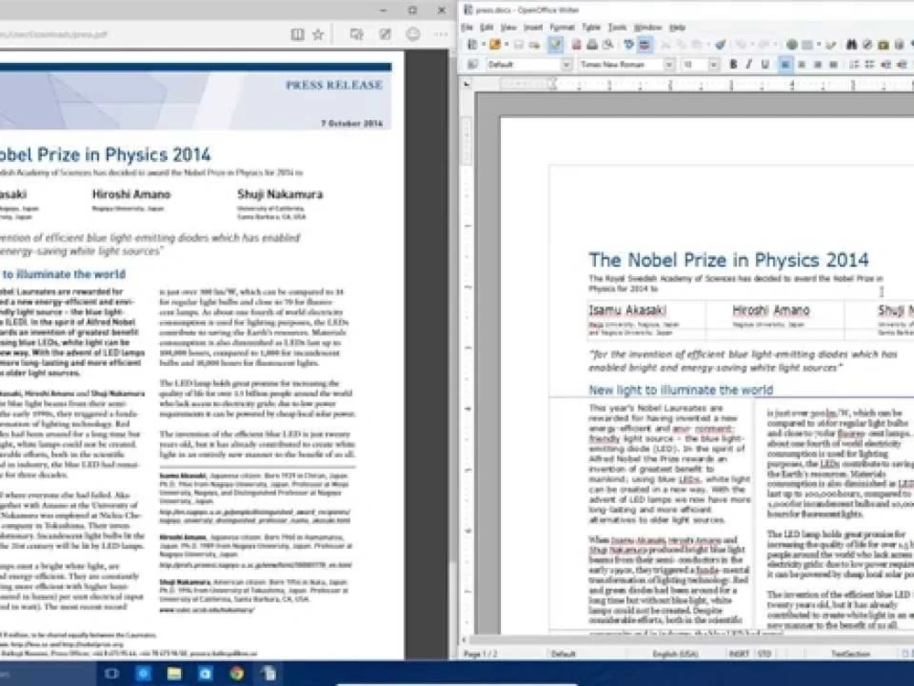The width and height of the screenshot is (914, 686).
Task: Open the Edit menu in Writer
Action: (487, 27)
